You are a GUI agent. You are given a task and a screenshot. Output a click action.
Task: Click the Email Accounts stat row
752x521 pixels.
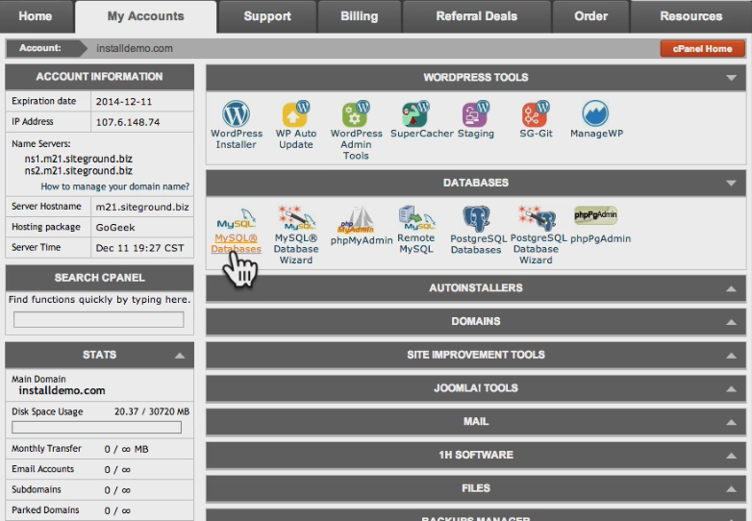click(x=99, y=469)
